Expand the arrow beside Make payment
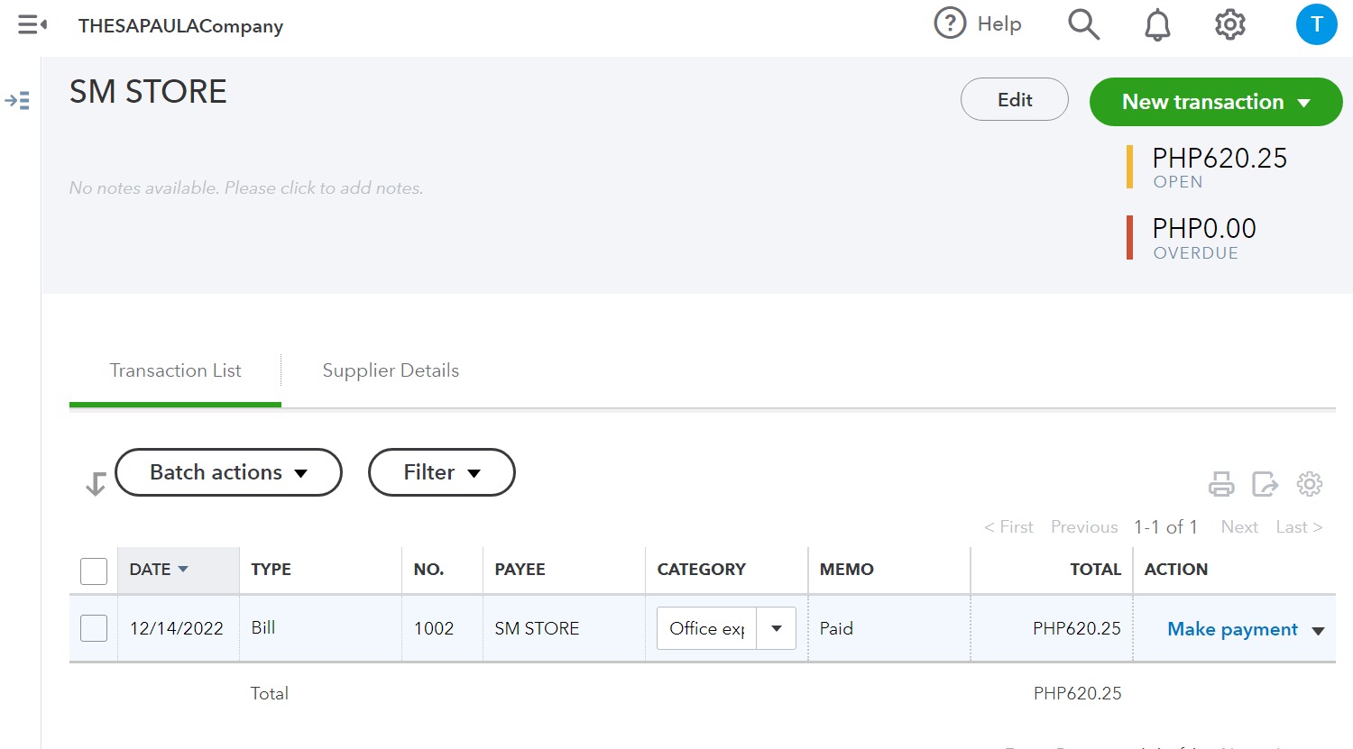The width and height of the screenshot is (1353, 749). click(1318, 631)
